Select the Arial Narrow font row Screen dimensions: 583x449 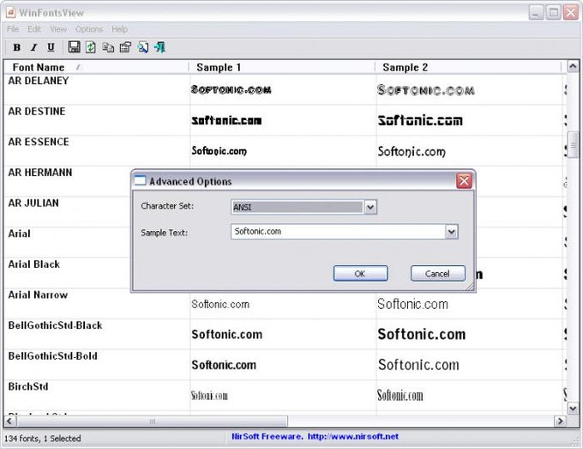(285, 303)
